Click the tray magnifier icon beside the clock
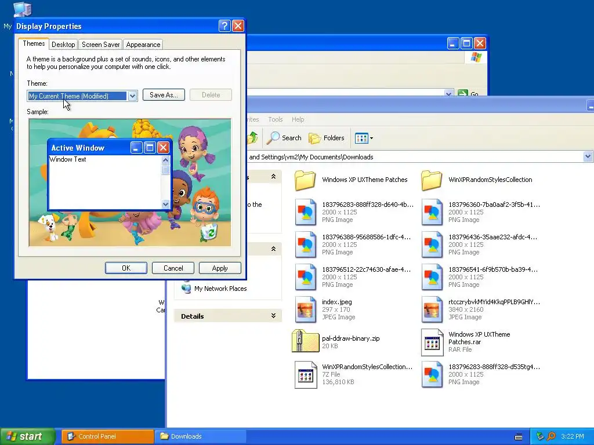This screenshot has width=594, height=445. pyautogui.click(x=551, y=436)
